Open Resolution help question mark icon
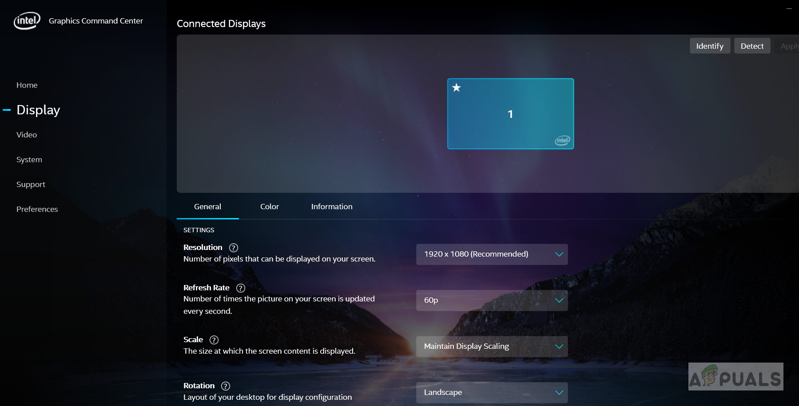799x406 pixels. point(234,248)
